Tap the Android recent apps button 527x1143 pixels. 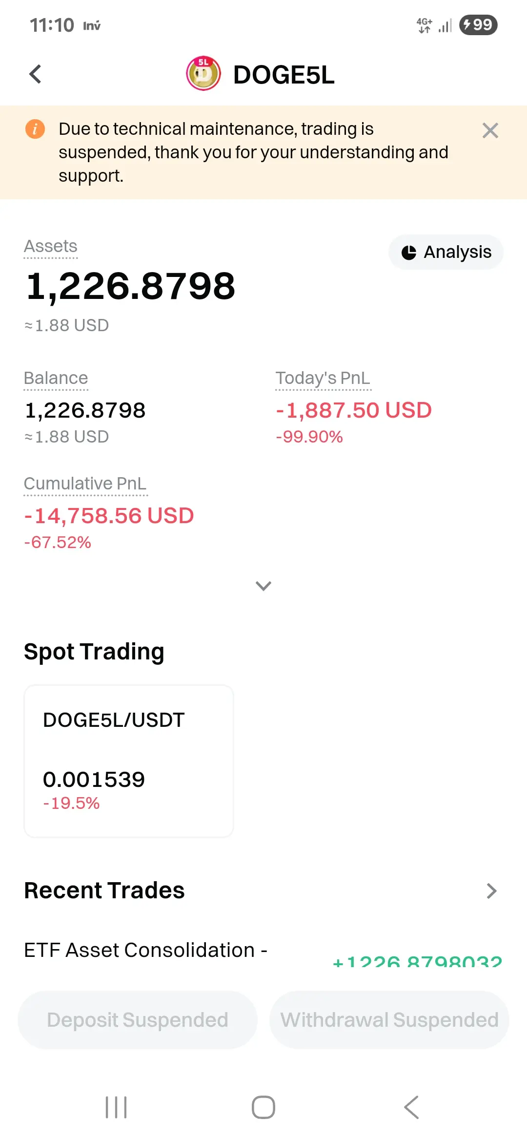[116, 1107]
